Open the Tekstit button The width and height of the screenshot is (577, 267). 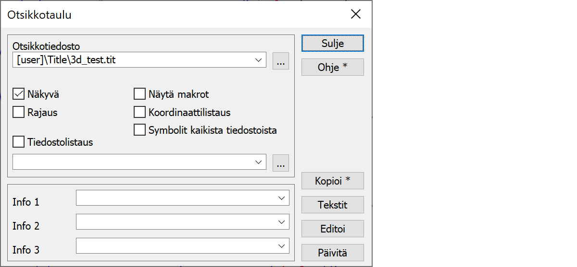coord(332,205)
